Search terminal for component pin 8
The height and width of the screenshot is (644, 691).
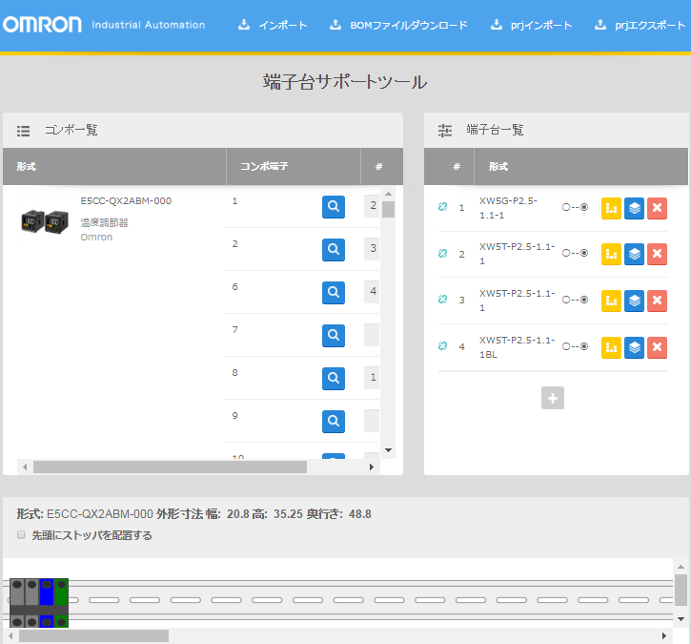click(334, 379)
